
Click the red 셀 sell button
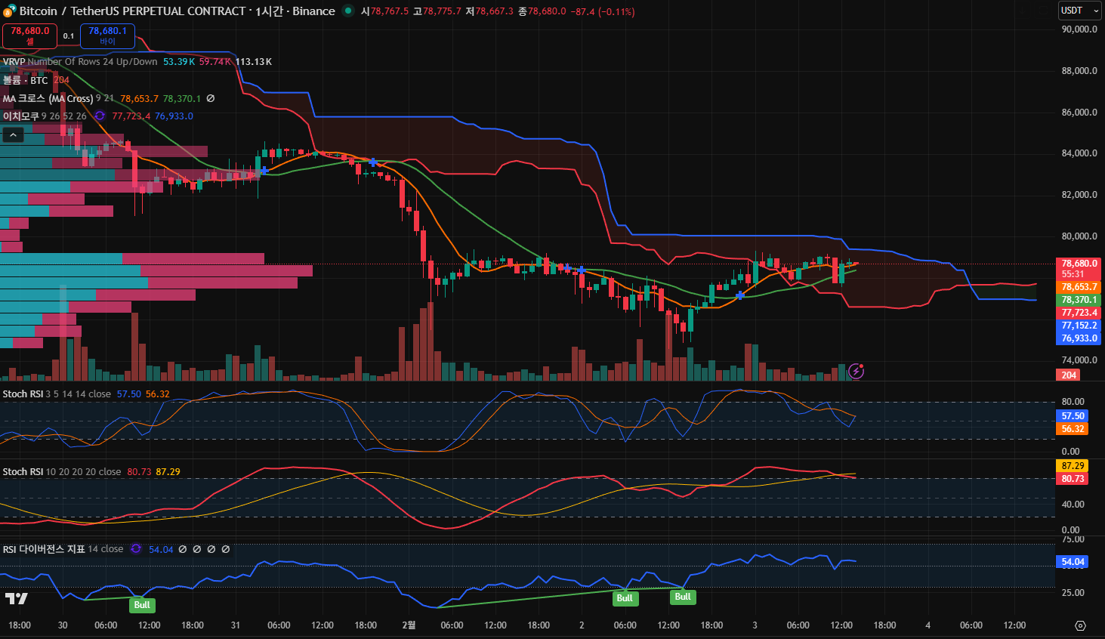coord(29,35)
